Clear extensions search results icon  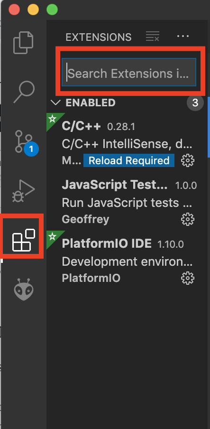click(x=153, y=37)
